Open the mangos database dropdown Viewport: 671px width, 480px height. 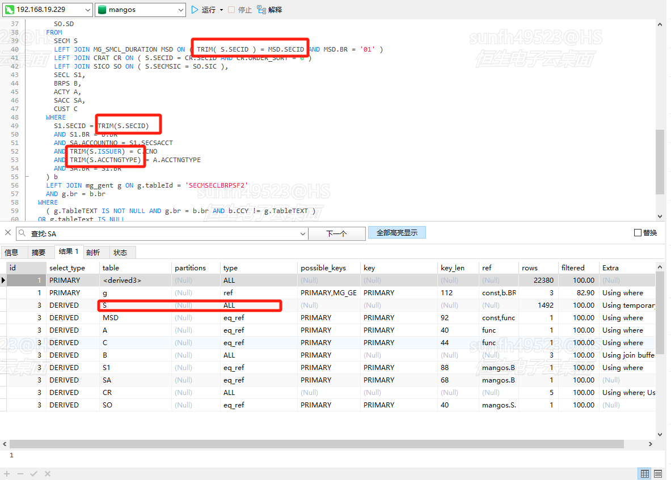[x=180, y=10]
